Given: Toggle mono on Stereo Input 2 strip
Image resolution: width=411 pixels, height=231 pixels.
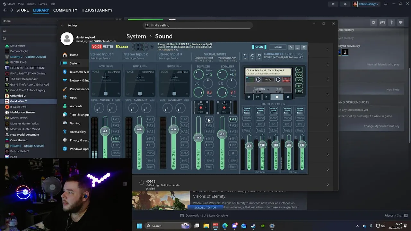Looking at the screenshot, I should (x=150, y=153).
